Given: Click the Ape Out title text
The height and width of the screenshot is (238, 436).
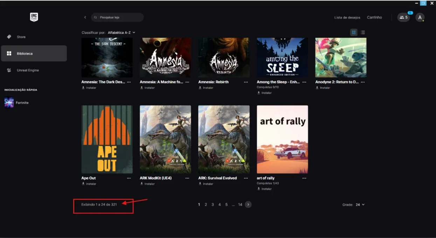Looking at the screenshot, I should [x=89, y=178].
